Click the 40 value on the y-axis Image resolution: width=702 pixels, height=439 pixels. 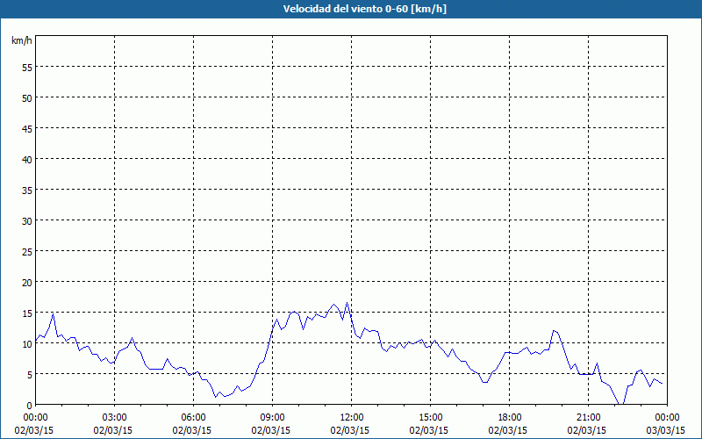(27, 160)
